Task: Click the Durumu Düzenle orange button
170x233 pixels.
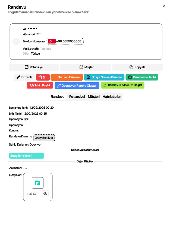Action: pos(67,77)
